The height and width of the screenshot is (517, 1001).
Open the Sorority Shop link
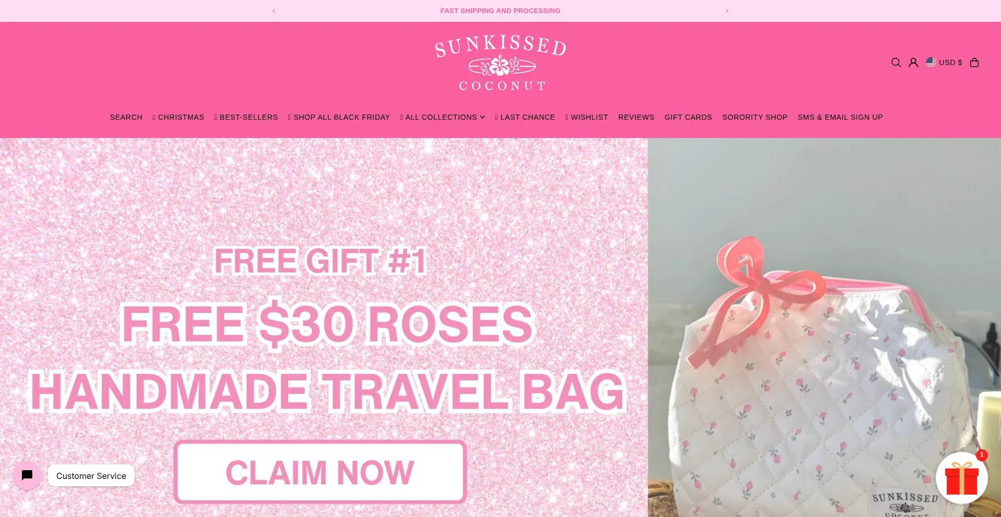(x=754, y=117)
